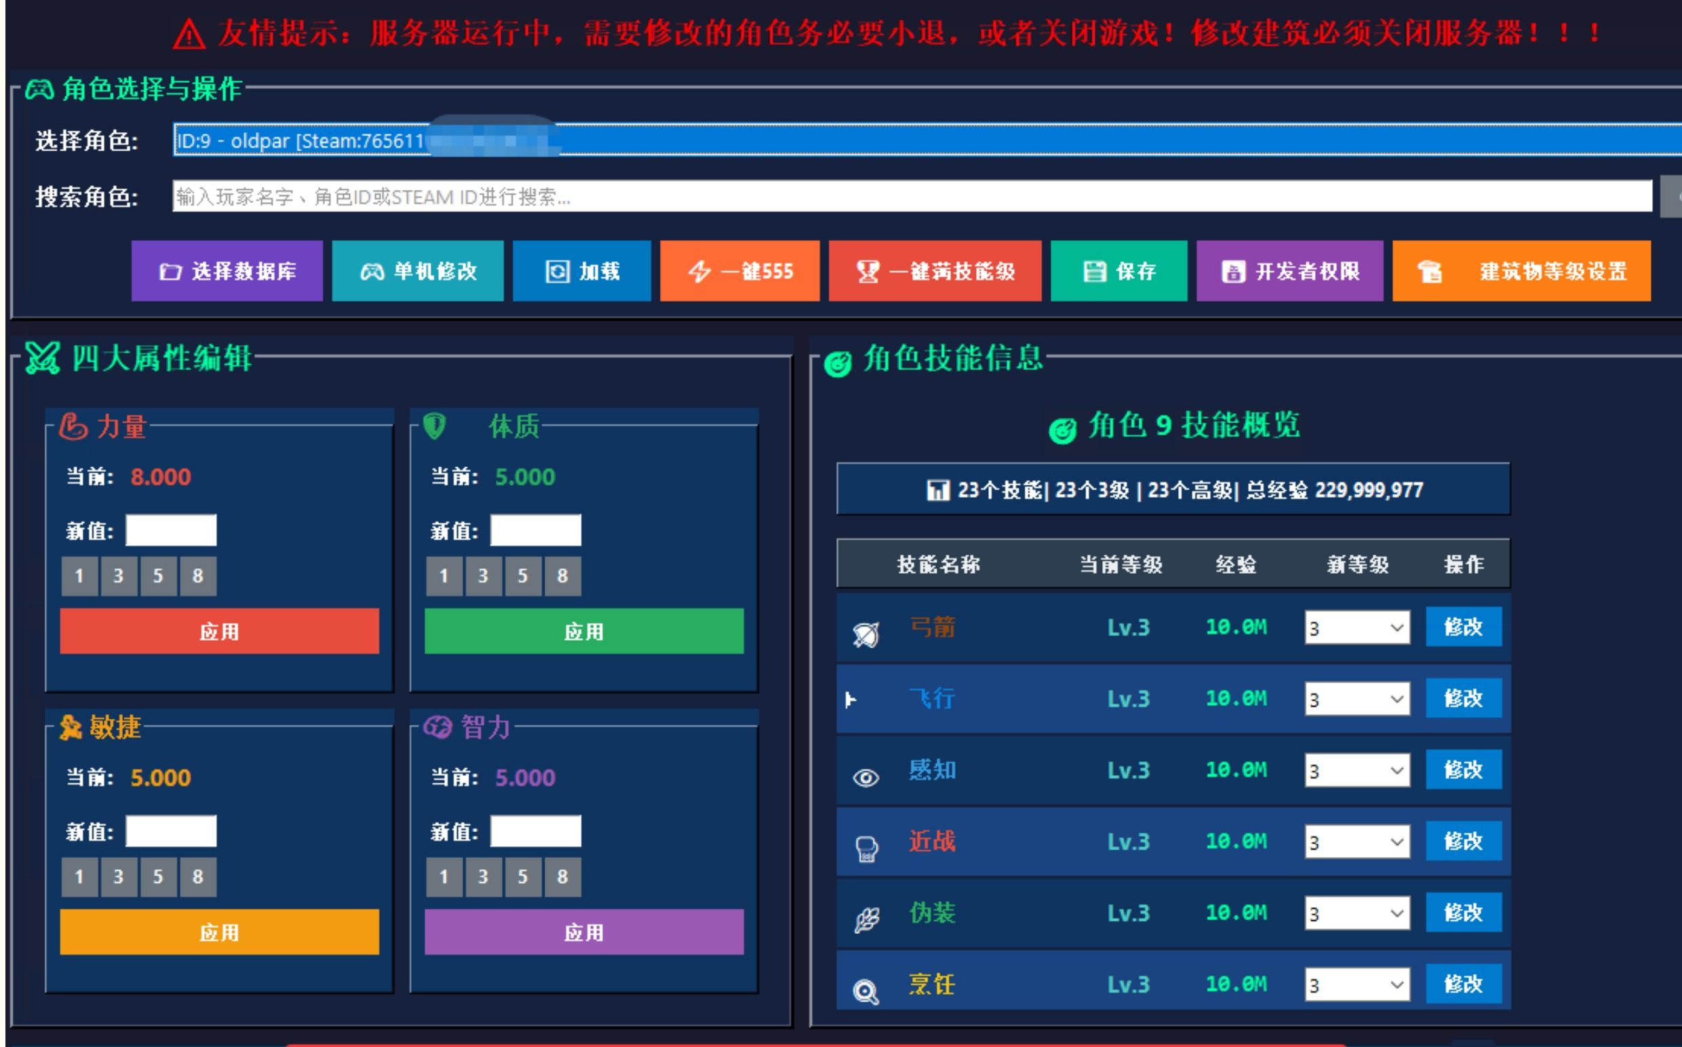Screen dimensions: 1682x1047
Task: Click the bow icon beside 弓箭 skill
Action: point(865,633)
